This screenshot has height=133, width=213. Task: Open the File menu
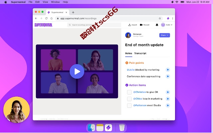[x=30, y=2]
